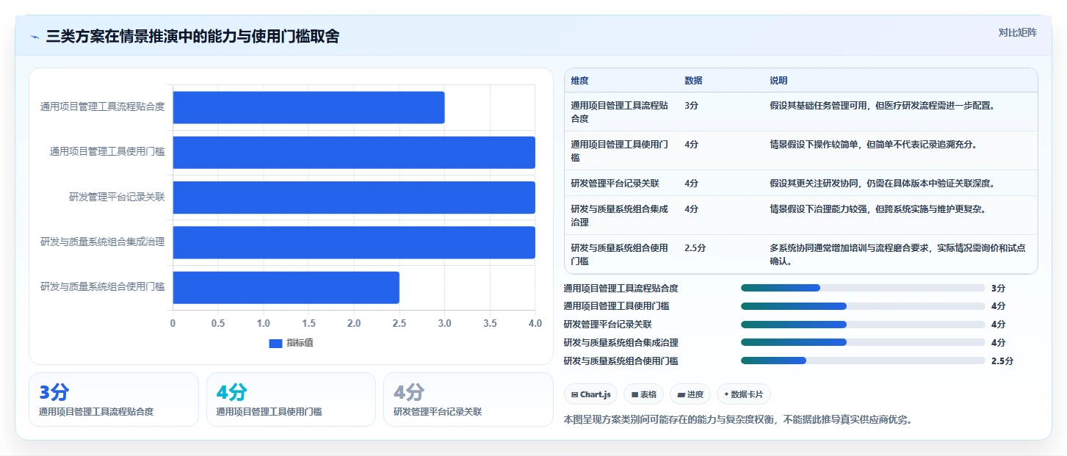
Task: Click description 情景假设下治理能力较强
Action: [878, 209]
